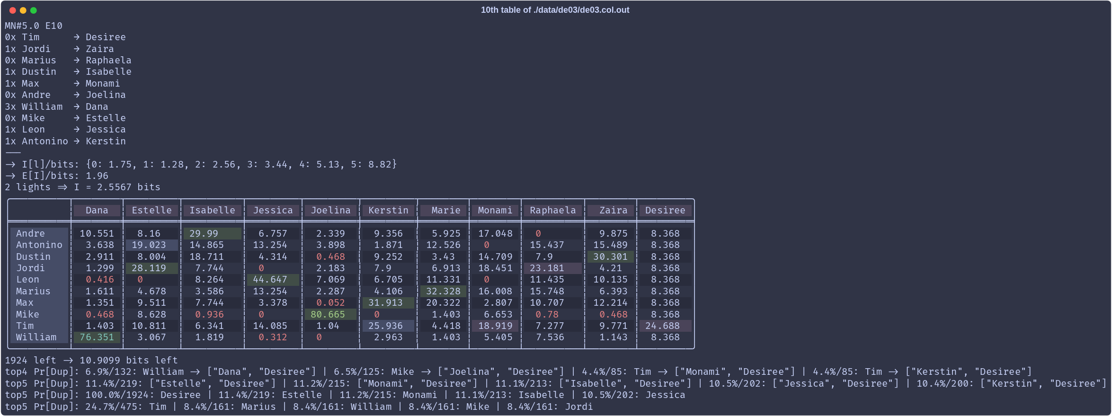Click the window title '10th table of ./data/de03/de03.col.out'
The image size is (1112, 416).
[x=555, y=10]
